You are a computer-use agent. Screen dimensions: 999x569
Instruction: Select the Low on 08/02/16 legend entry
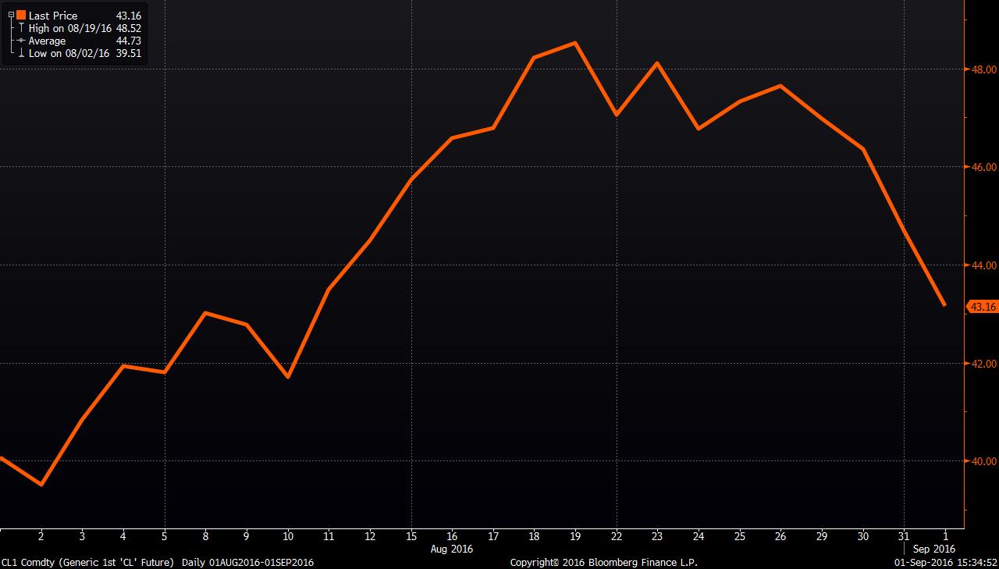(69, 53)
